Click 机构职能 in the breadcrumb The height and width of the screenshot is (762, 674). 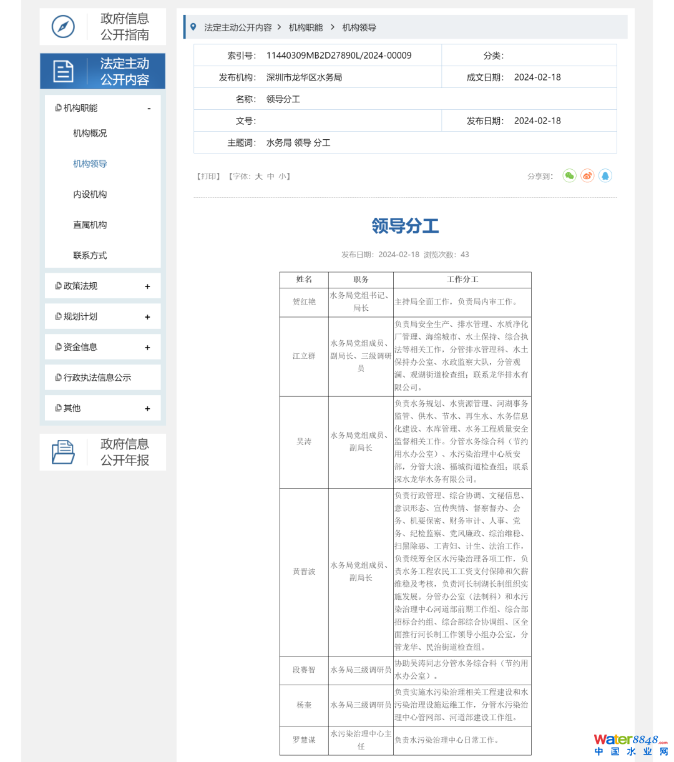click(306, 27)
